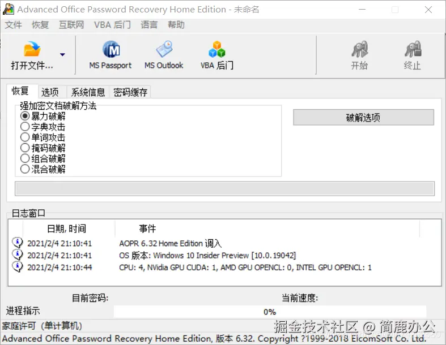This screenshot has height=345, width=446.
Task: Click the Open File folder icon
Action: (32, 49)
